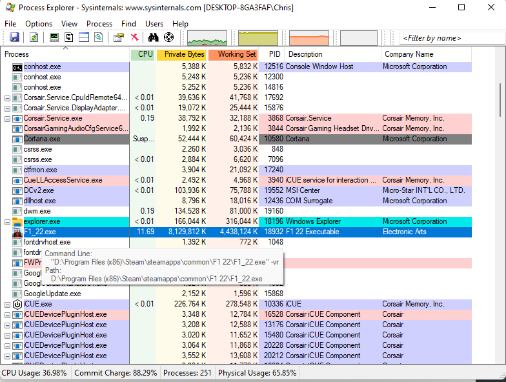Click the iCUE.exe power-symbol icon
Image resolution: width=506 pixels, height=382 pixels.
17,305
